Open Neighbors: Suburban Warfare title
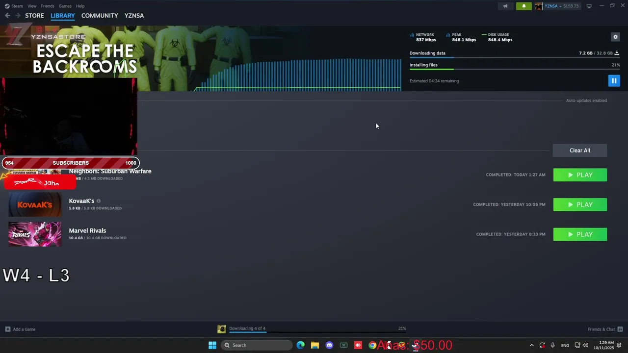Viewport: 628px width, 353px height. pyautogui.click(x=110, y=171)
